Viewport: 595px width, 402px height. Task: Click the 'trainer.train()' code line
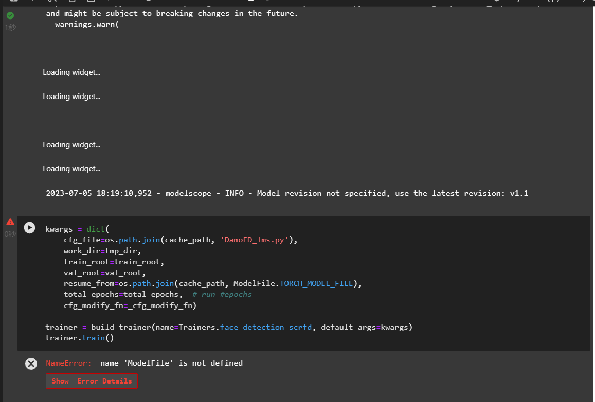[80, 338]
